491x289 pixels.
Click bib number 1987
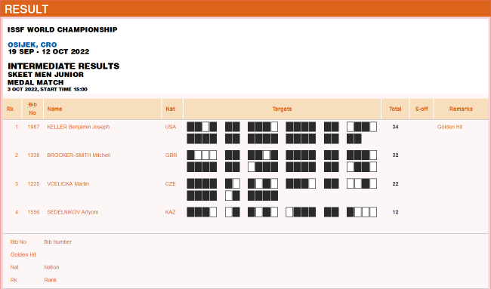(x=33, y=127)
